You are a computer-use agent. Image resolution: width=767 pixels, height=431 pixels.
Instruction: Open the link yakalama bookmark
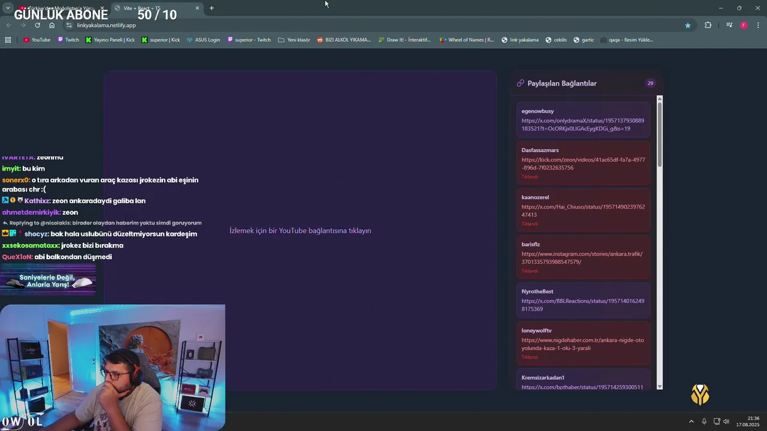(520, 40)
